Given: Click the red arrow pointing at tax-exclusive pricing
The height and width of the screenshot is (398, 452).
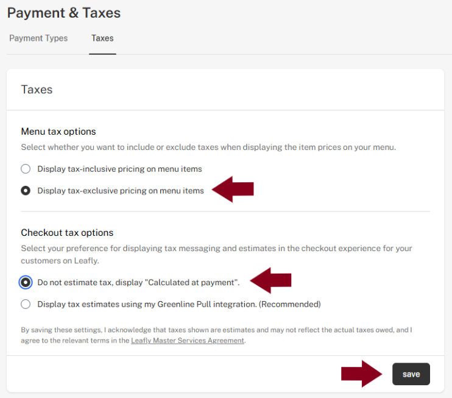Looking at the screenshot, I should (x=233, y=189).
